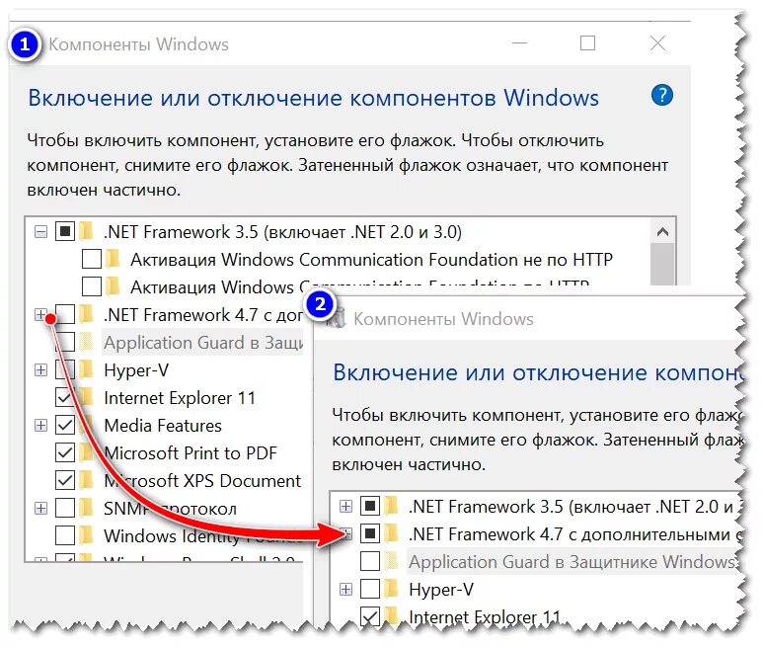The width and height of the screenshot is (763, 648).
Task: Uncheck Microsoft Print to PDF
Action: [x=65, y=452]
